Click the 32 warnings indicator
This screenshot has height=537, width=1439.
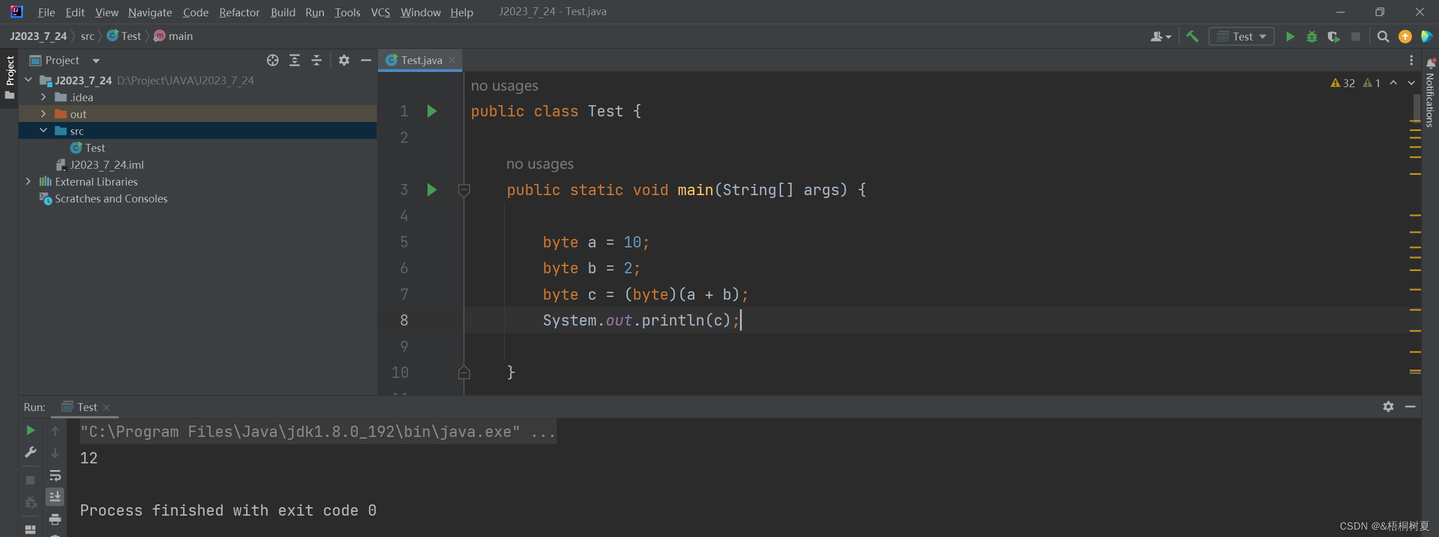pos(1343,83)
